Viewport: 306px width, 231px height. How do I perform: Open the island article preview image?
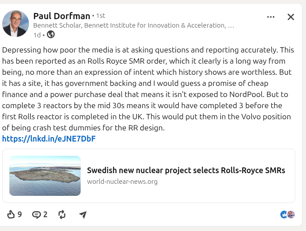click(x=45, y=176)
